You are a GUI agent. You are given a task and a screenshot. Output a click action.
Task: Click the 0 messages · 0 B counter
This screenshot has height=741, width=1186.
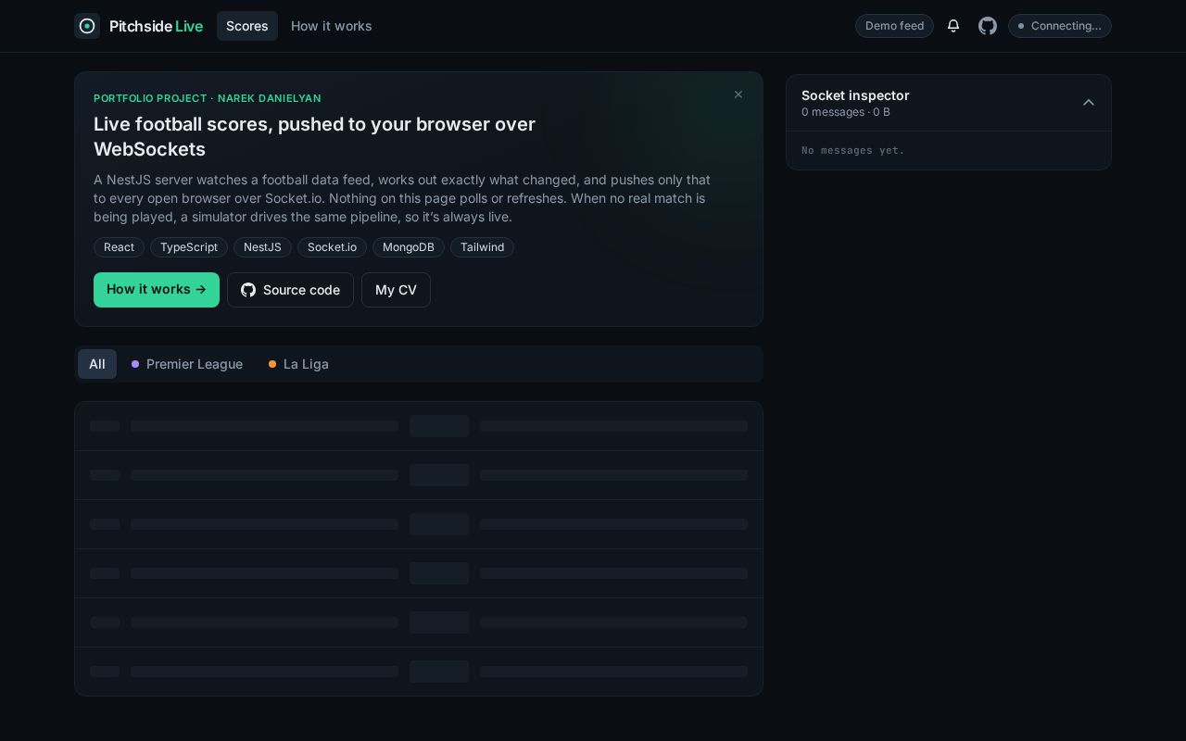[x=846, y=112]
